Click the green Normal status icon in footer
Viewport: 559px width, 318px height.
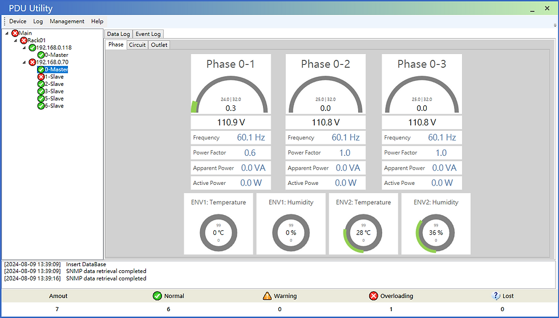tap(157, 296)
